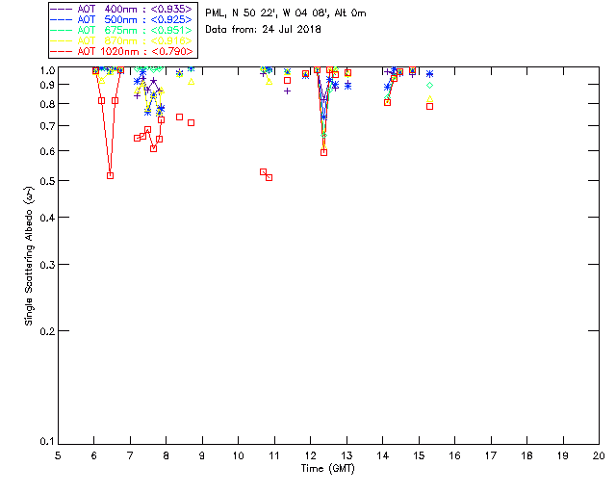Click the Time (GMT) axis title
The height and width of the screenshot is (493, 616).
pos(327,469)
